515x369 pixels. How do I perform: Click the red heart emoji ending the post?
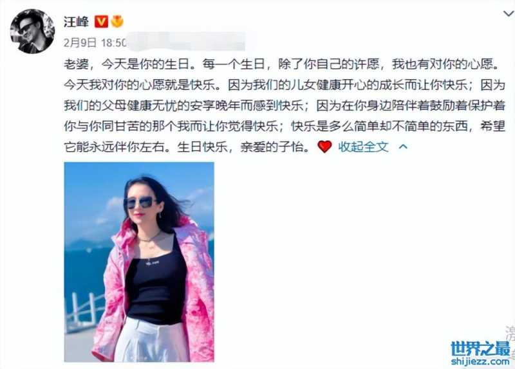coord(324,147)
